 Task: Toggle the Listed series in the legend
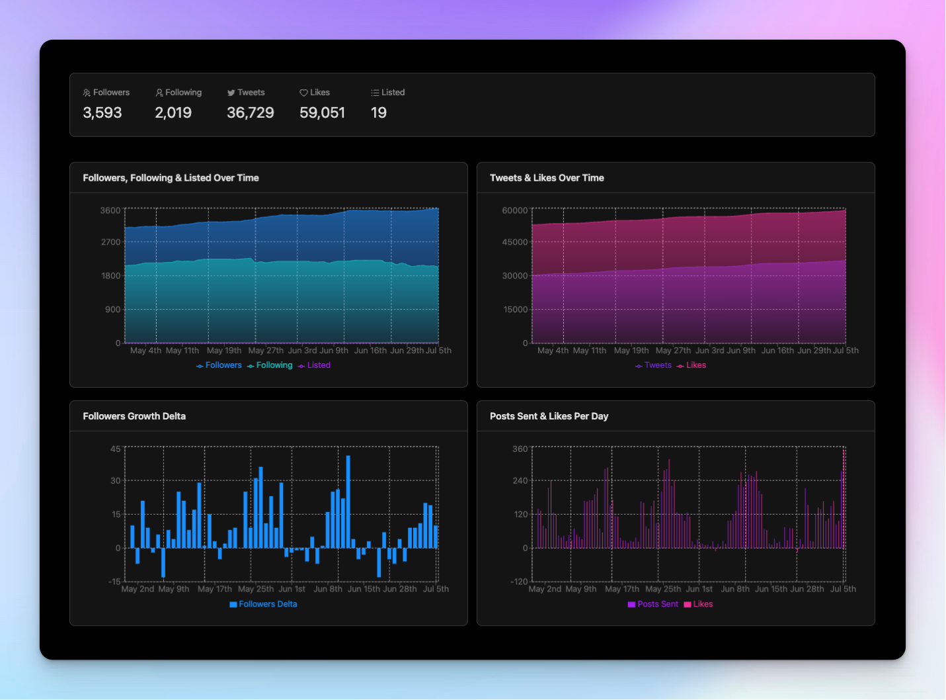point(314,365)
